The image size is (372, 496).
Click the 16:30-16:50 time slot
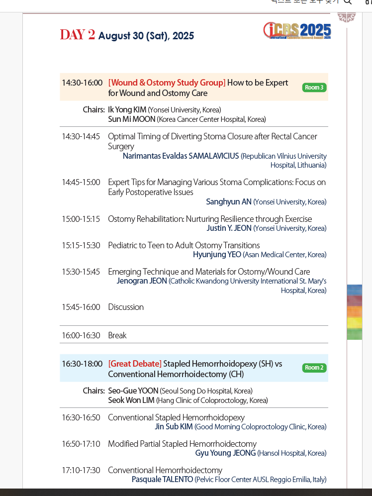point(81,417)
